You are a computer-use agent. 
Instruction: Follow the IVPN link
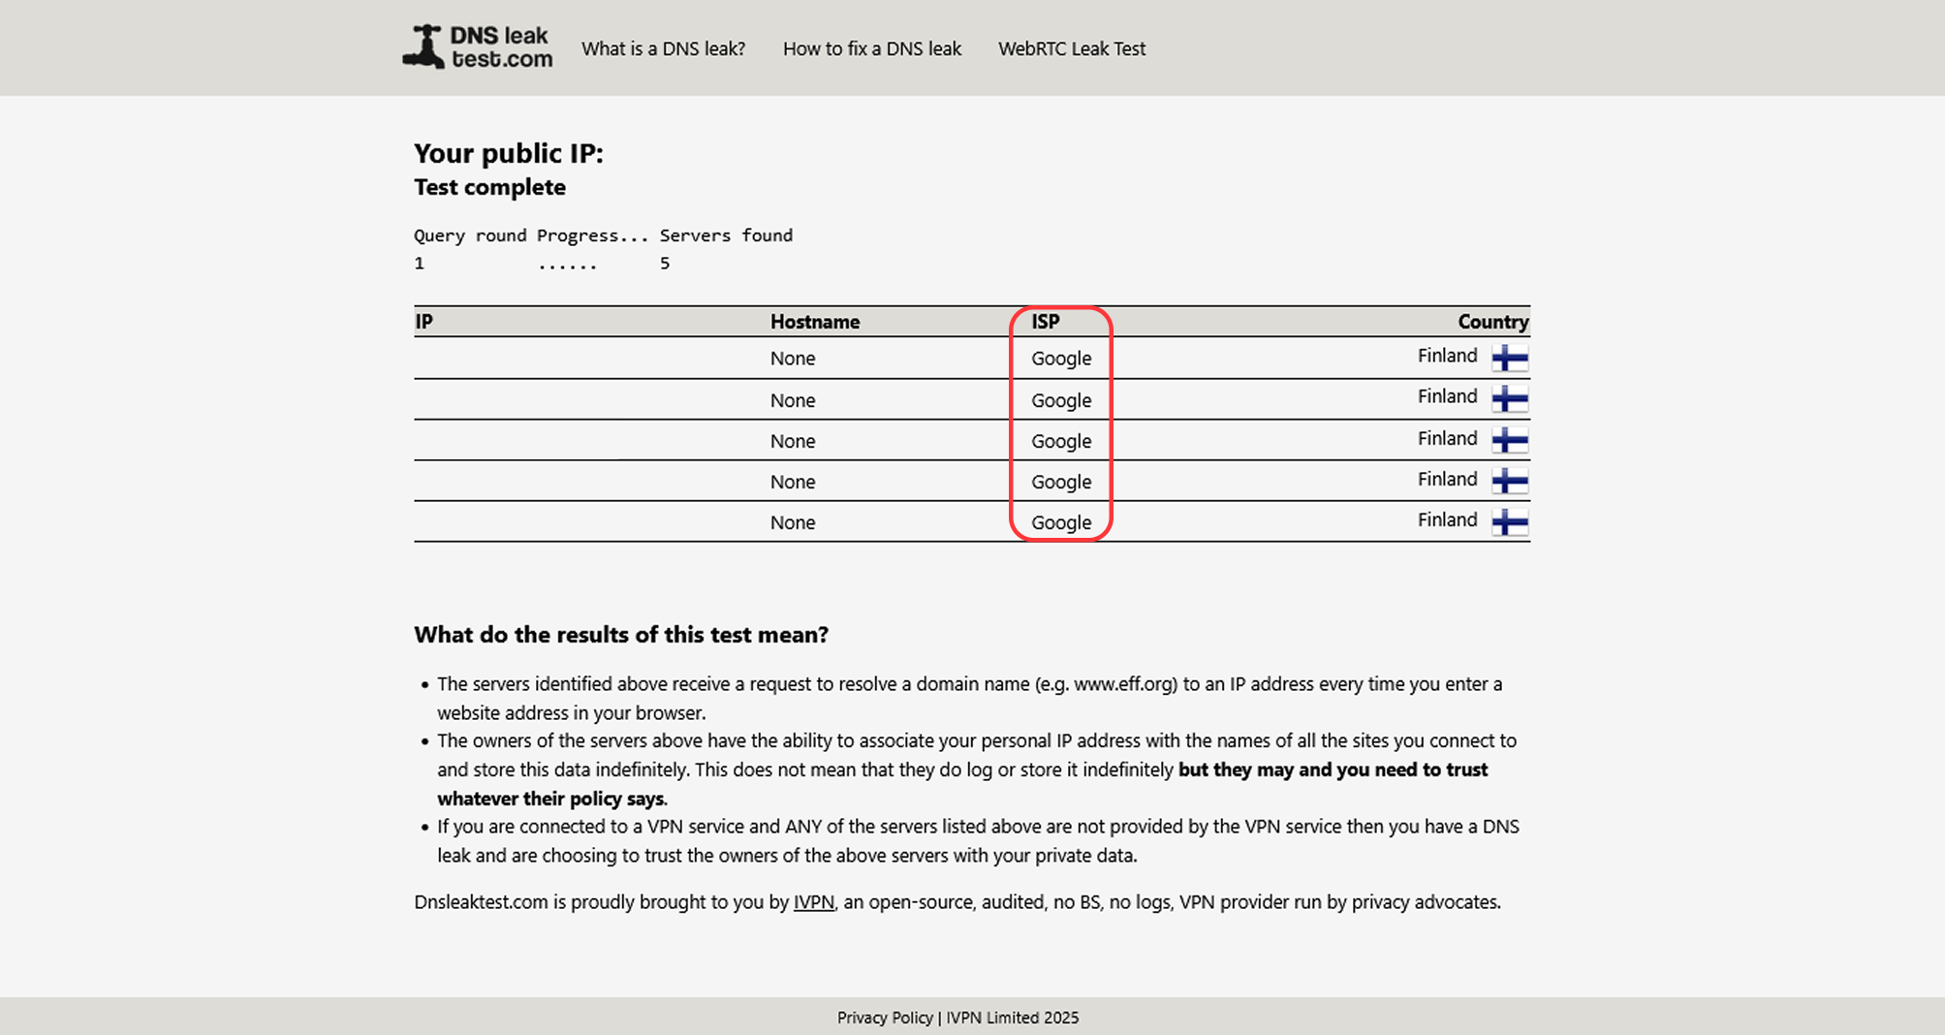(x=813, y=902)
